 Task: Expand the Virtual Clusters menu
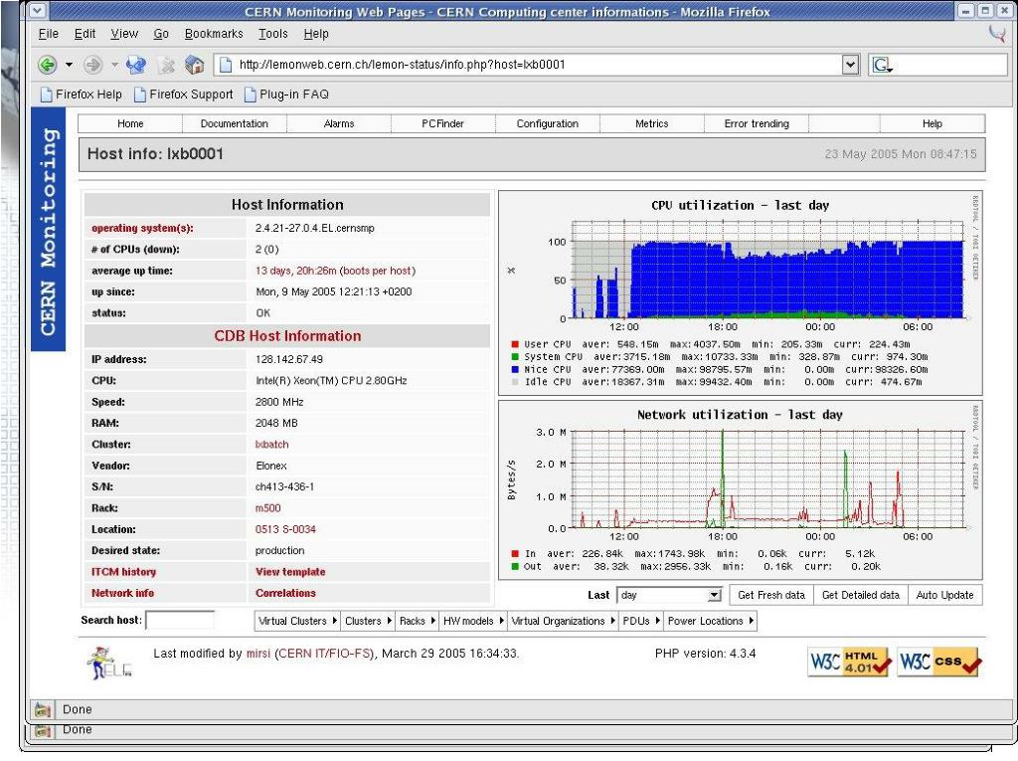(297, 621)
